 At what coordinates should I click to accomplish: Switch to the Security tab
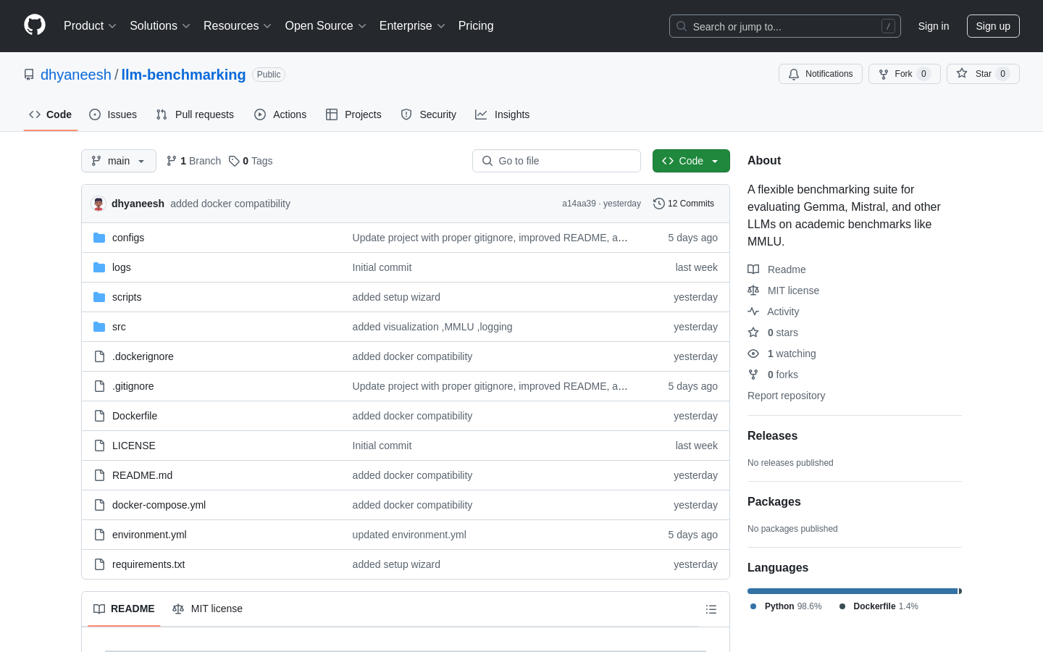point(429,114)
